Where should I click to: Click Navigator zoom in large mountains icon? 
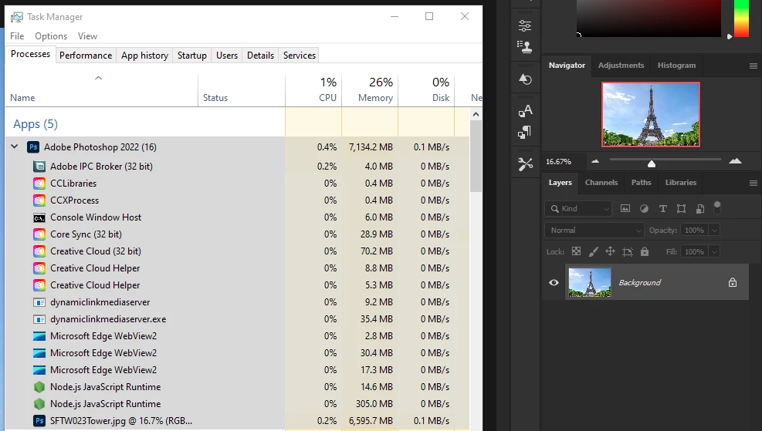coord(735,160)
